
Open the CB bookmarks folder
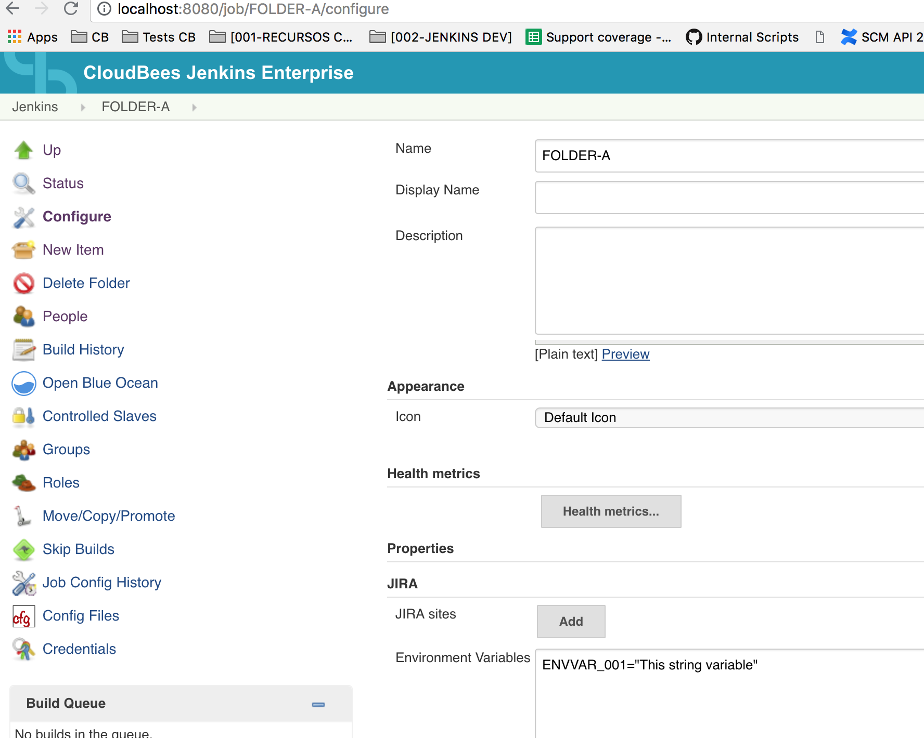point(90,37)
